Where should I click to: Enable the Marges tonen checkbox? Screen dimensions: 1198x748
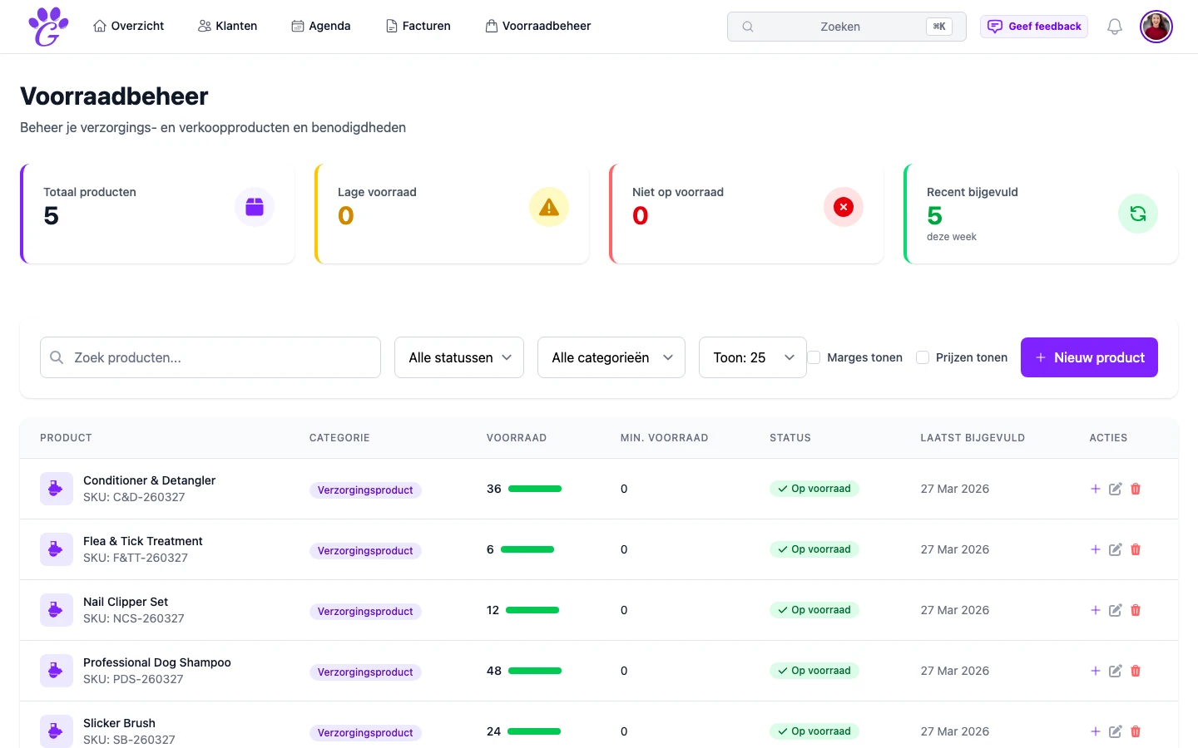click(x=814, y=357)
